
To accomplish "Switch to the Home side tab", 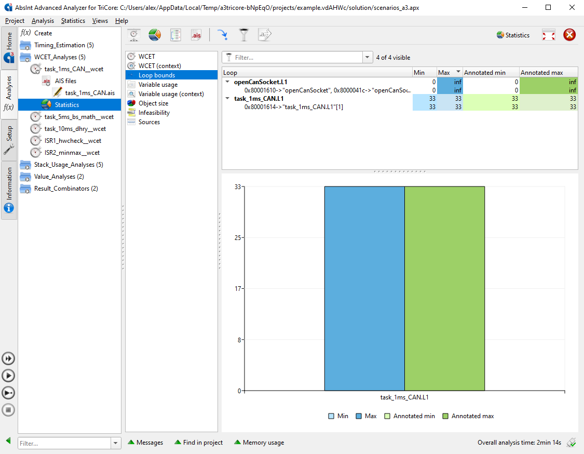I will pyautogui.click(x=9, y=48).
